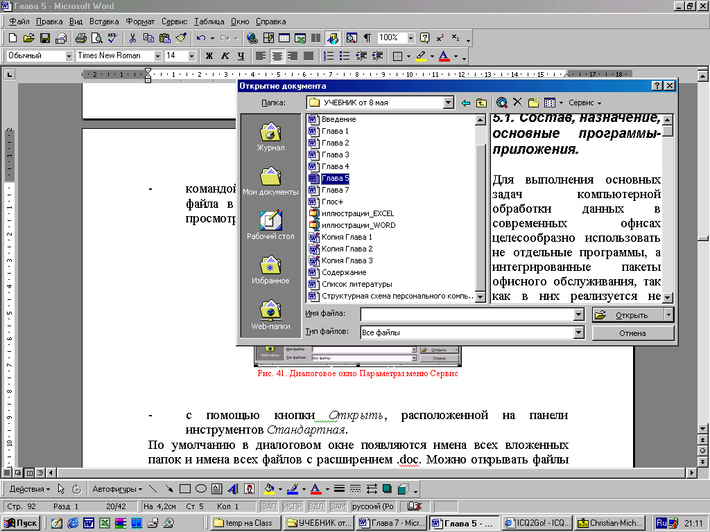Click the Format Painter brush icon
This screenshot has width=710, height=532.
(181, 38)
